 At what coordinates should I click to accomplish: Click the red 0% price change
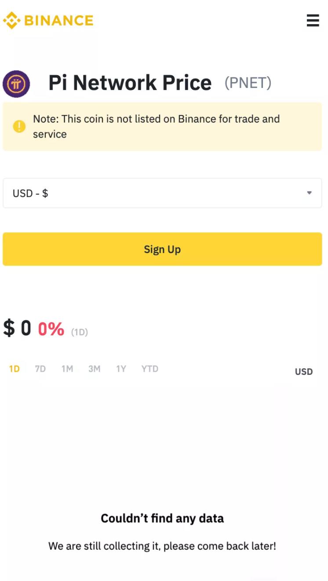pos(51,329)
